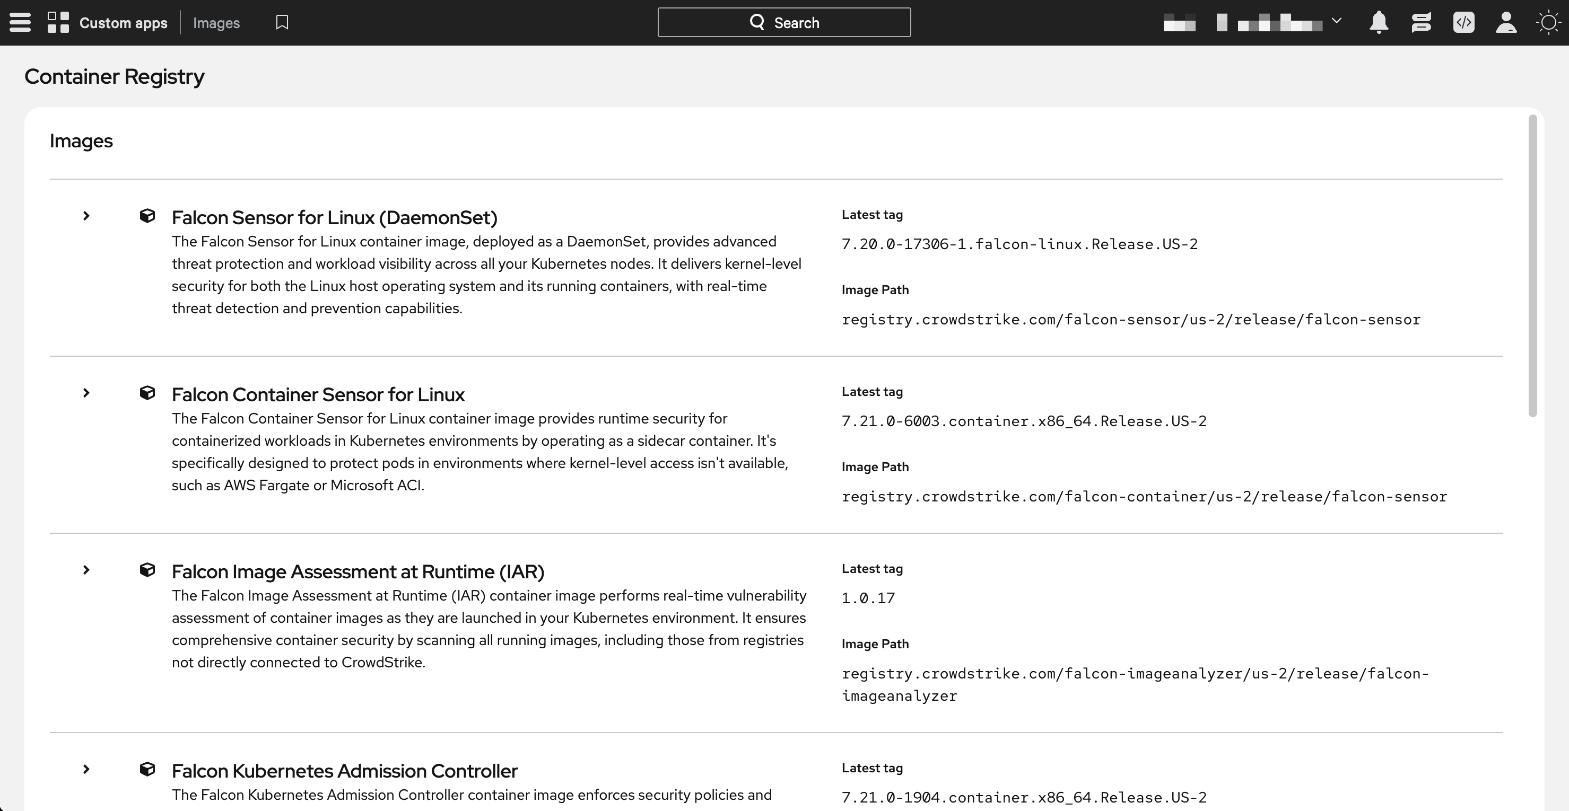Click into the Search field
Screen dimensions: 1569x811
pyautogui.click(x=785, y=22)
